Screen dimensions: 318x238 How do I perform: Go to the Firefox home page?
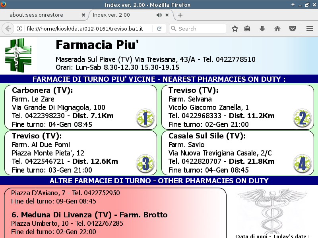point(277,29)
